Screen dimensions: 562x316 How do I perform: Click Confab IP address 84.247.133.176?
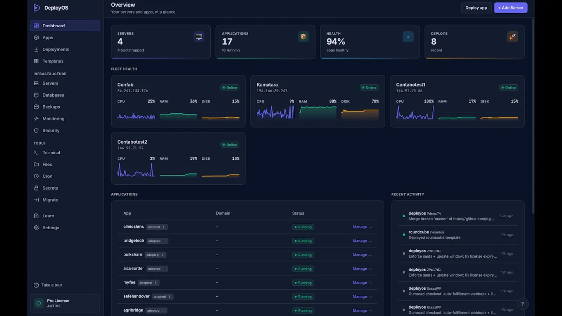132,91
